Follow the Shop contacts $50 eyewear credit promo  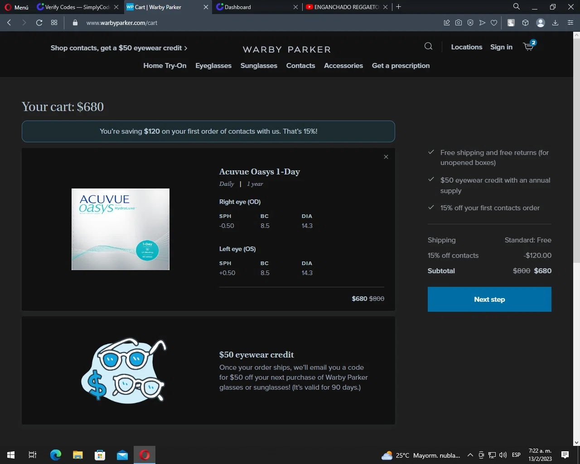[119, 48]
